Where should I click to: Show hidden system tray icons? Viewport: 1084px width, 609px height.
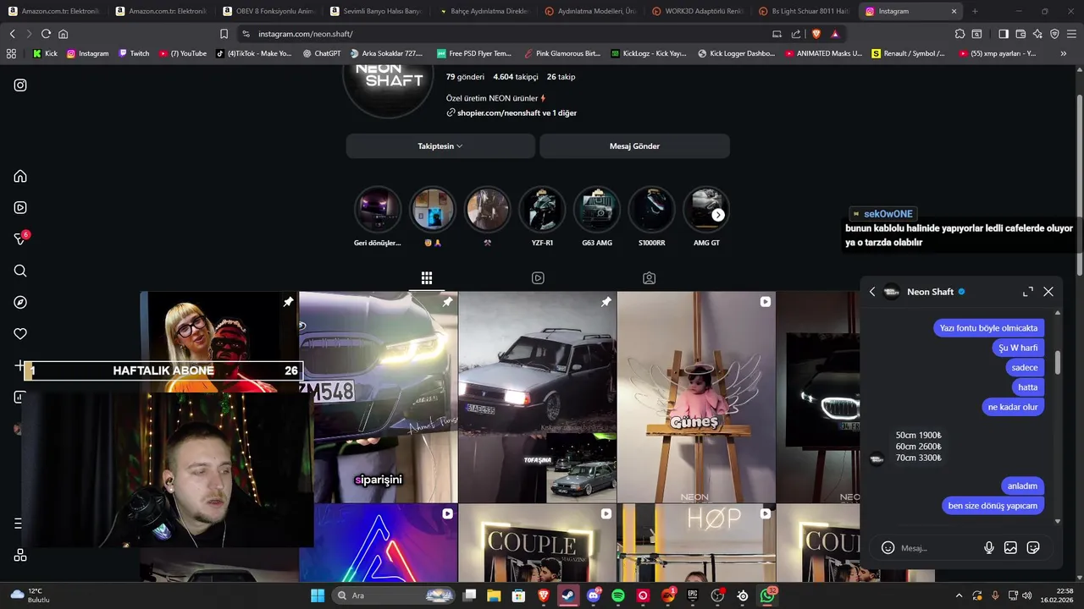(959, 595)
